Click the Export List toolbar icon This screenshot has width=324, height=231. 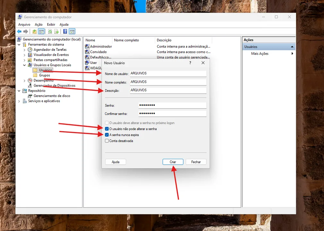coord(56,31)
